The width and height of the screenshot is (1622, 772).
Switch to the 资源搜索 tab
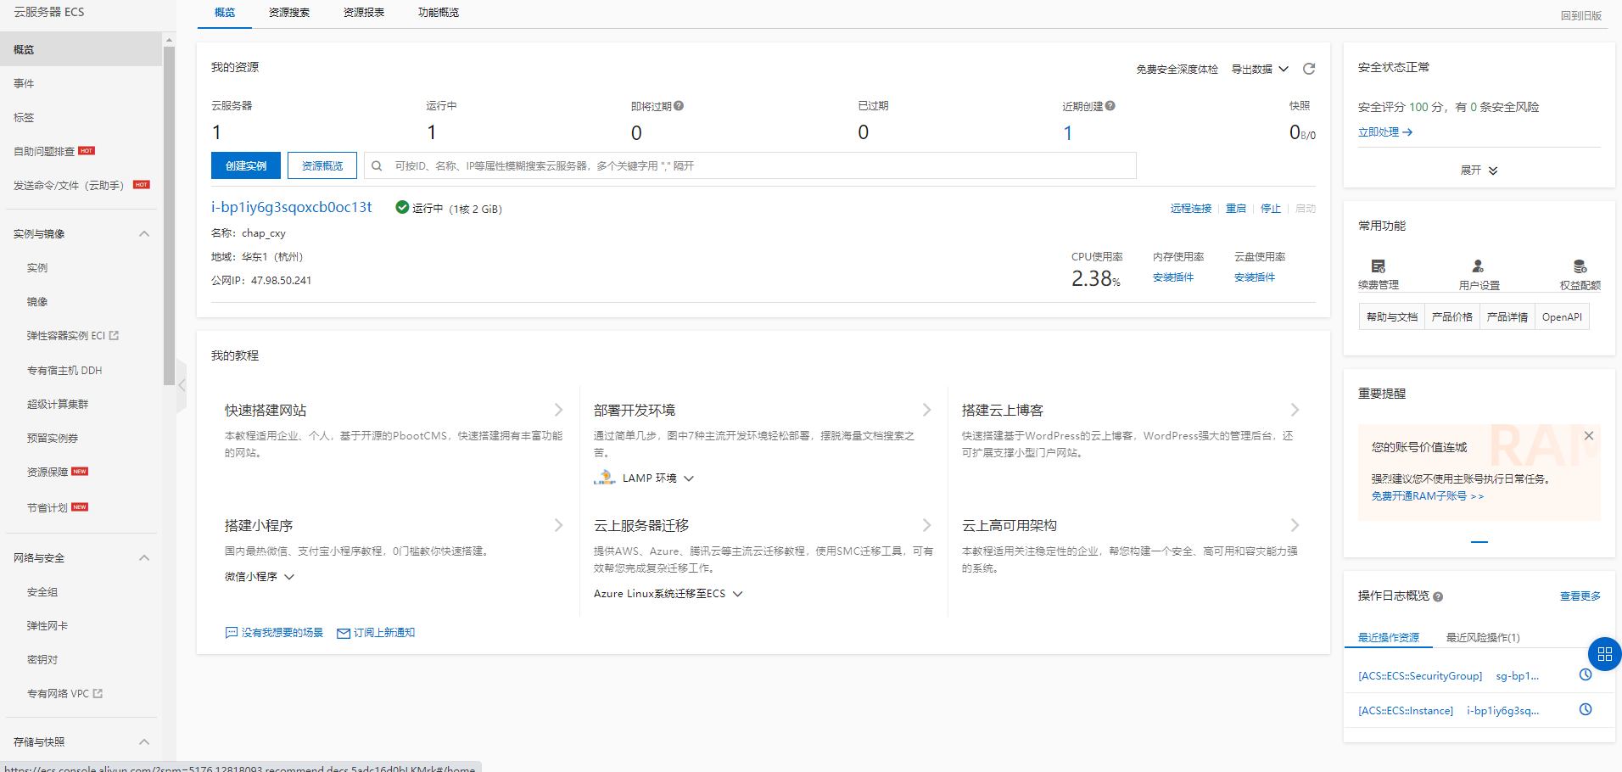289,13
